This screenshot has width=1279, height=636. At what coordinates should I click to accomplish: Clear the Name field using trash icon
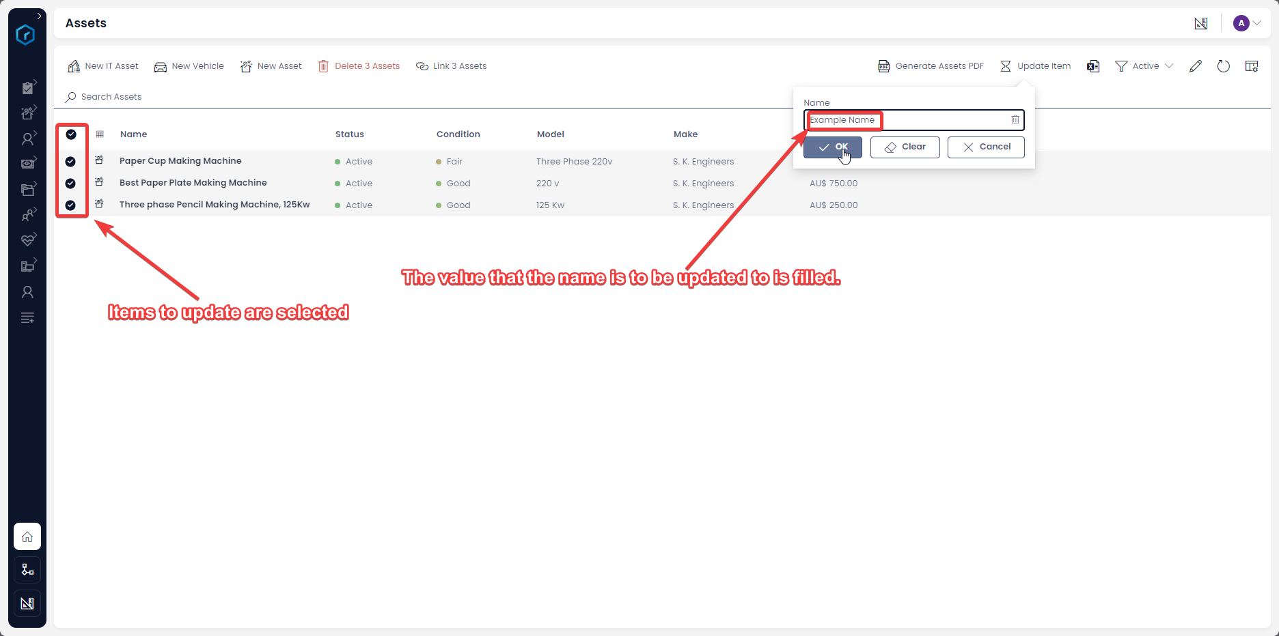tap(1015, 119)
